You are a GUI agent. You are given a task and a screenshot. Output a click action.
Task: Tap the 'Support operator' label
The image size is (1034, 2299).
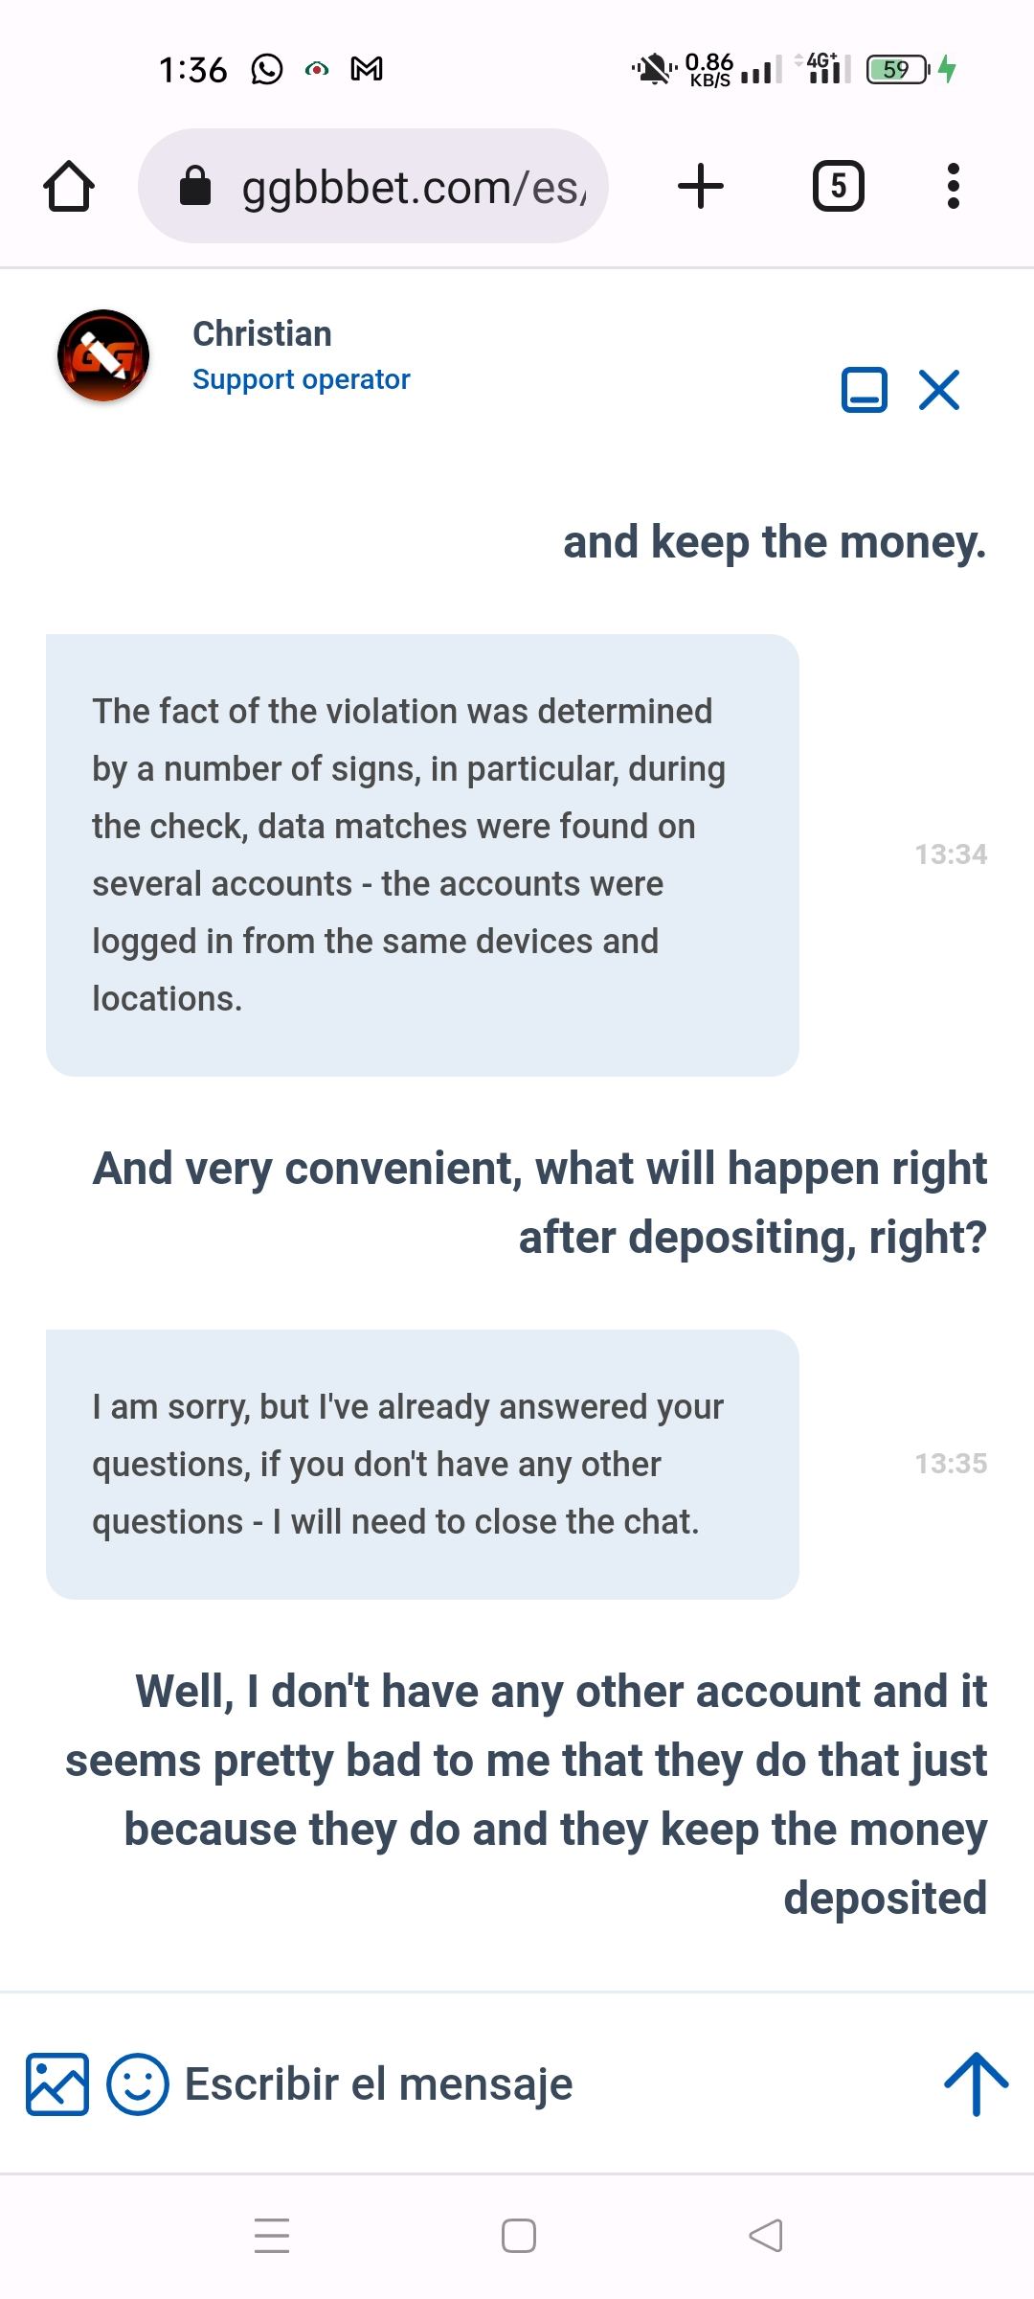(x=301, y=379)
